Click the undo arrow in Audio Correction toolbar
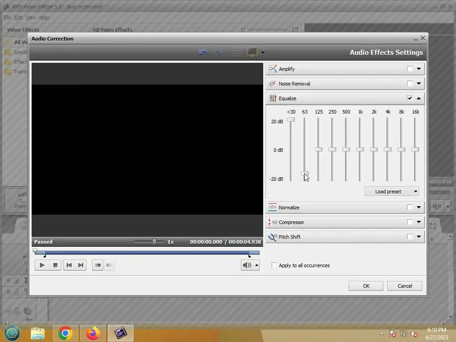The height and width of the screenshot is (342, 456). (x=203, y=53)
